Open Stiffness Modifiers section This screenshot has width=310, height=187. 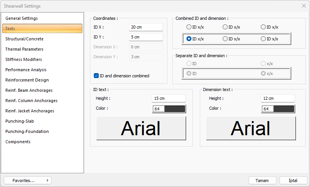pyautogui.click(x=24, y=59)
